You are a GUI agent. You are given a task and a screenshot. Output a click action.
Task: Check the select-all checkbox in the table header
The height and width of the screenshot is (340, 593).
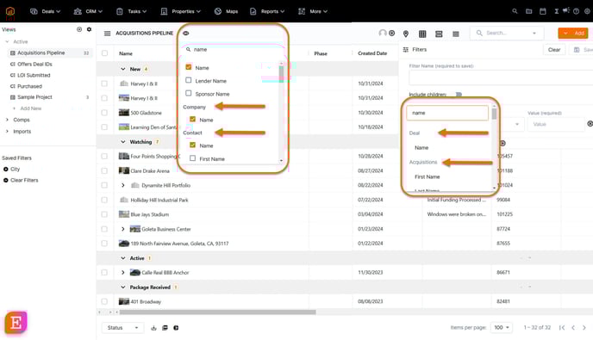coord(105,53)
